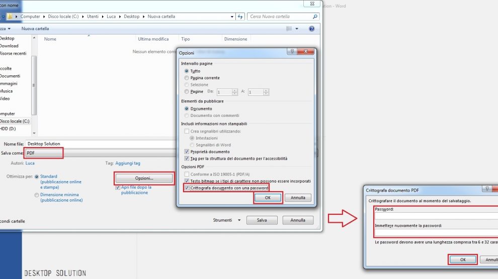Select Desktop in the navigation pane
Image resolution: width=498 pixels, height=279 pixels.
pos(7,38)
